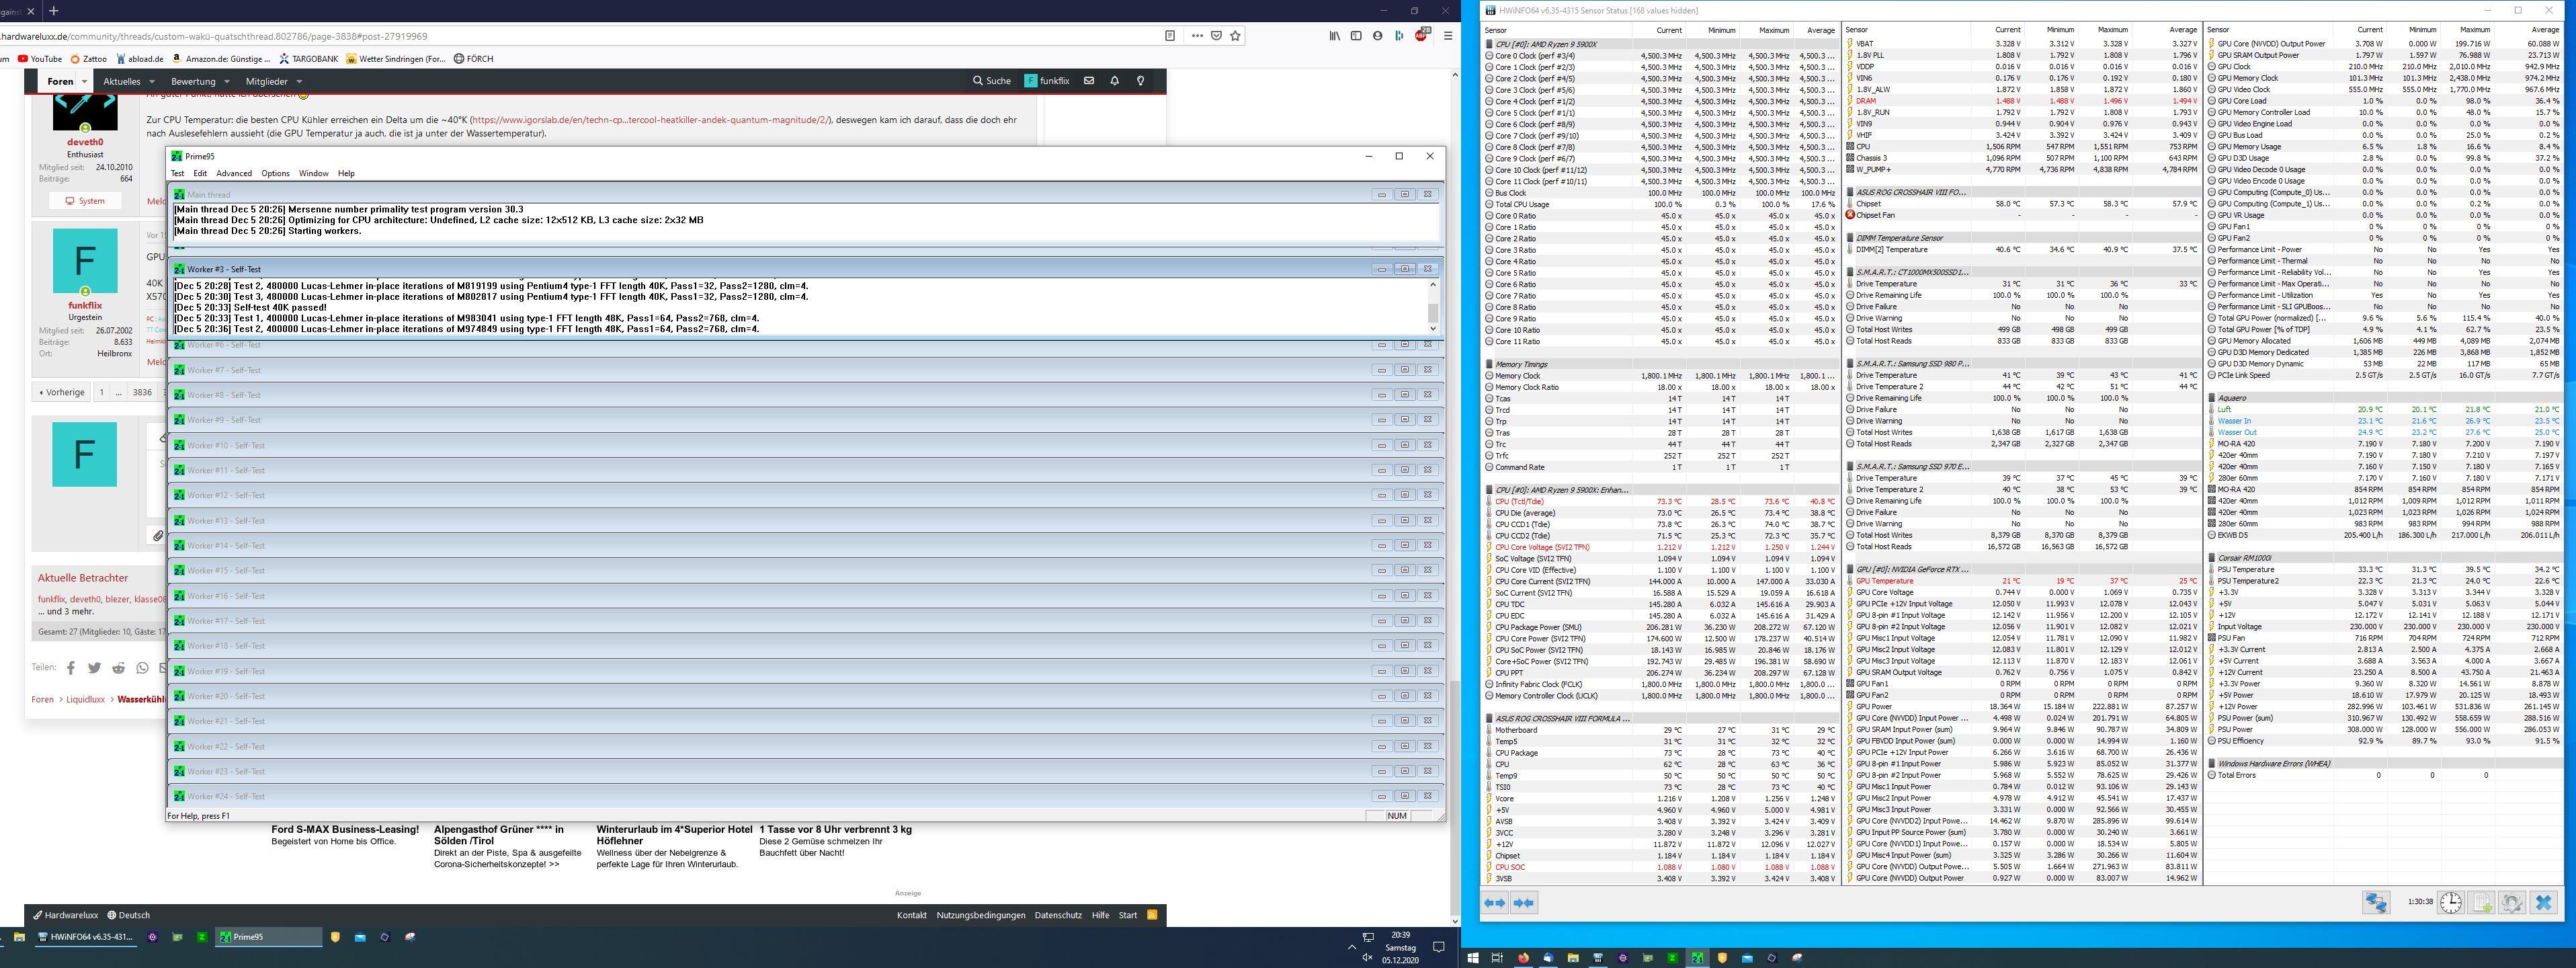Open Prime95 Help menu

click(x=346, y=173)
